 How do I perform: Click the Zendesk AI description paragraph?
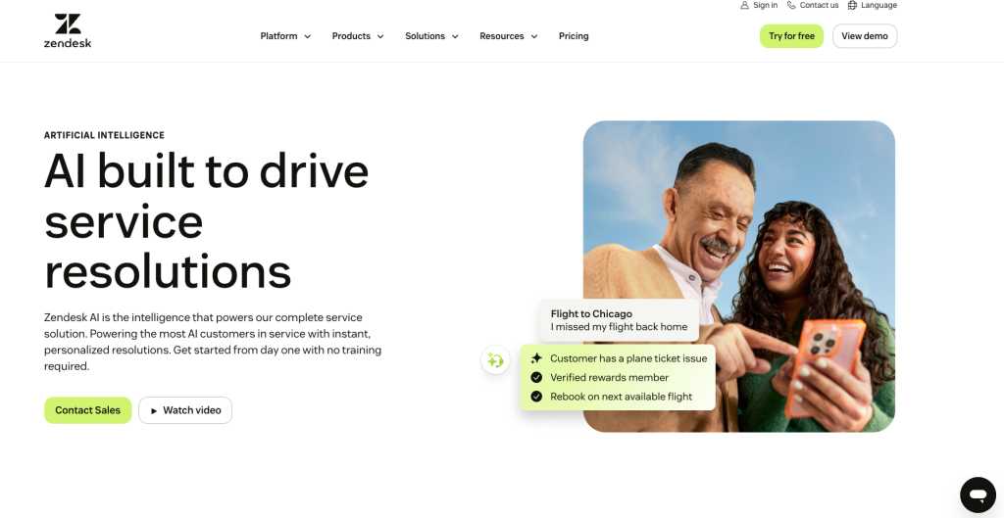[213, 342]
